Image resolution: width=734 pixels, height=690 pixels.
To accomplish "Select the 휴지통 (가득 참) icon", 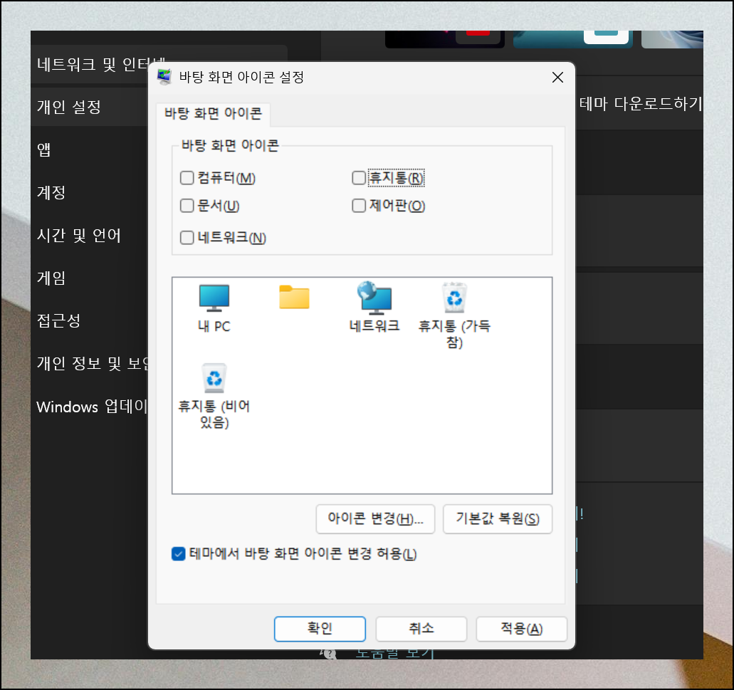I will (454, 298).
